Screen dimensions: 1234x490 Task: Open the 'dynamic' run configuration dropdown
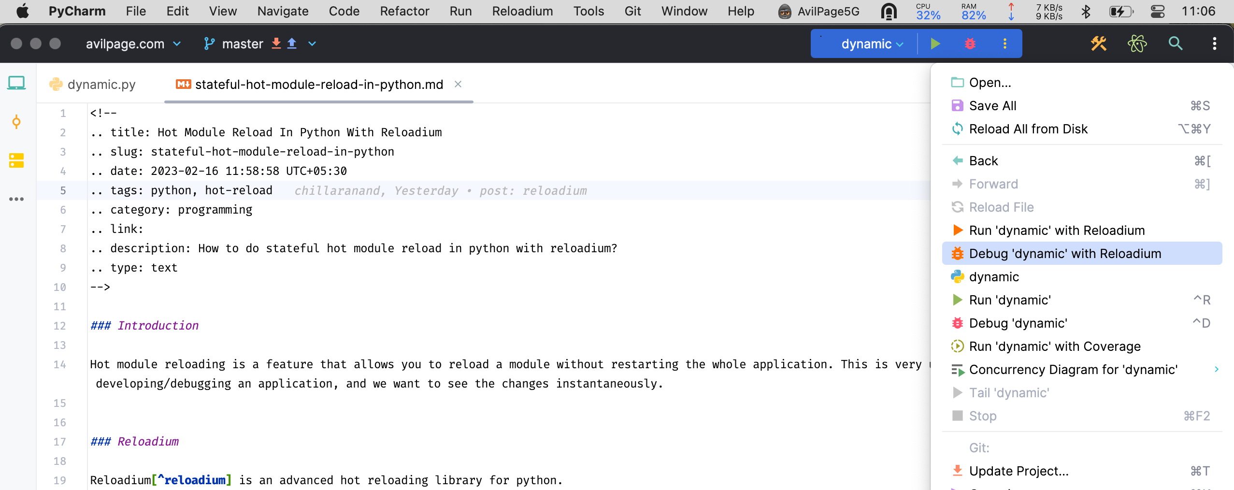tap(869, 43)
